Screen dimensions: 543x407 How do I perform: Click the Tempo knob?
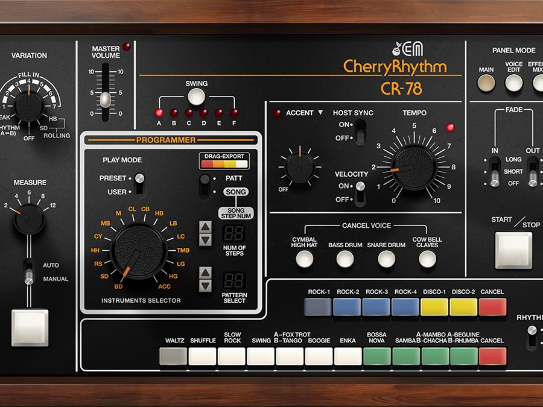click(414, 168)
